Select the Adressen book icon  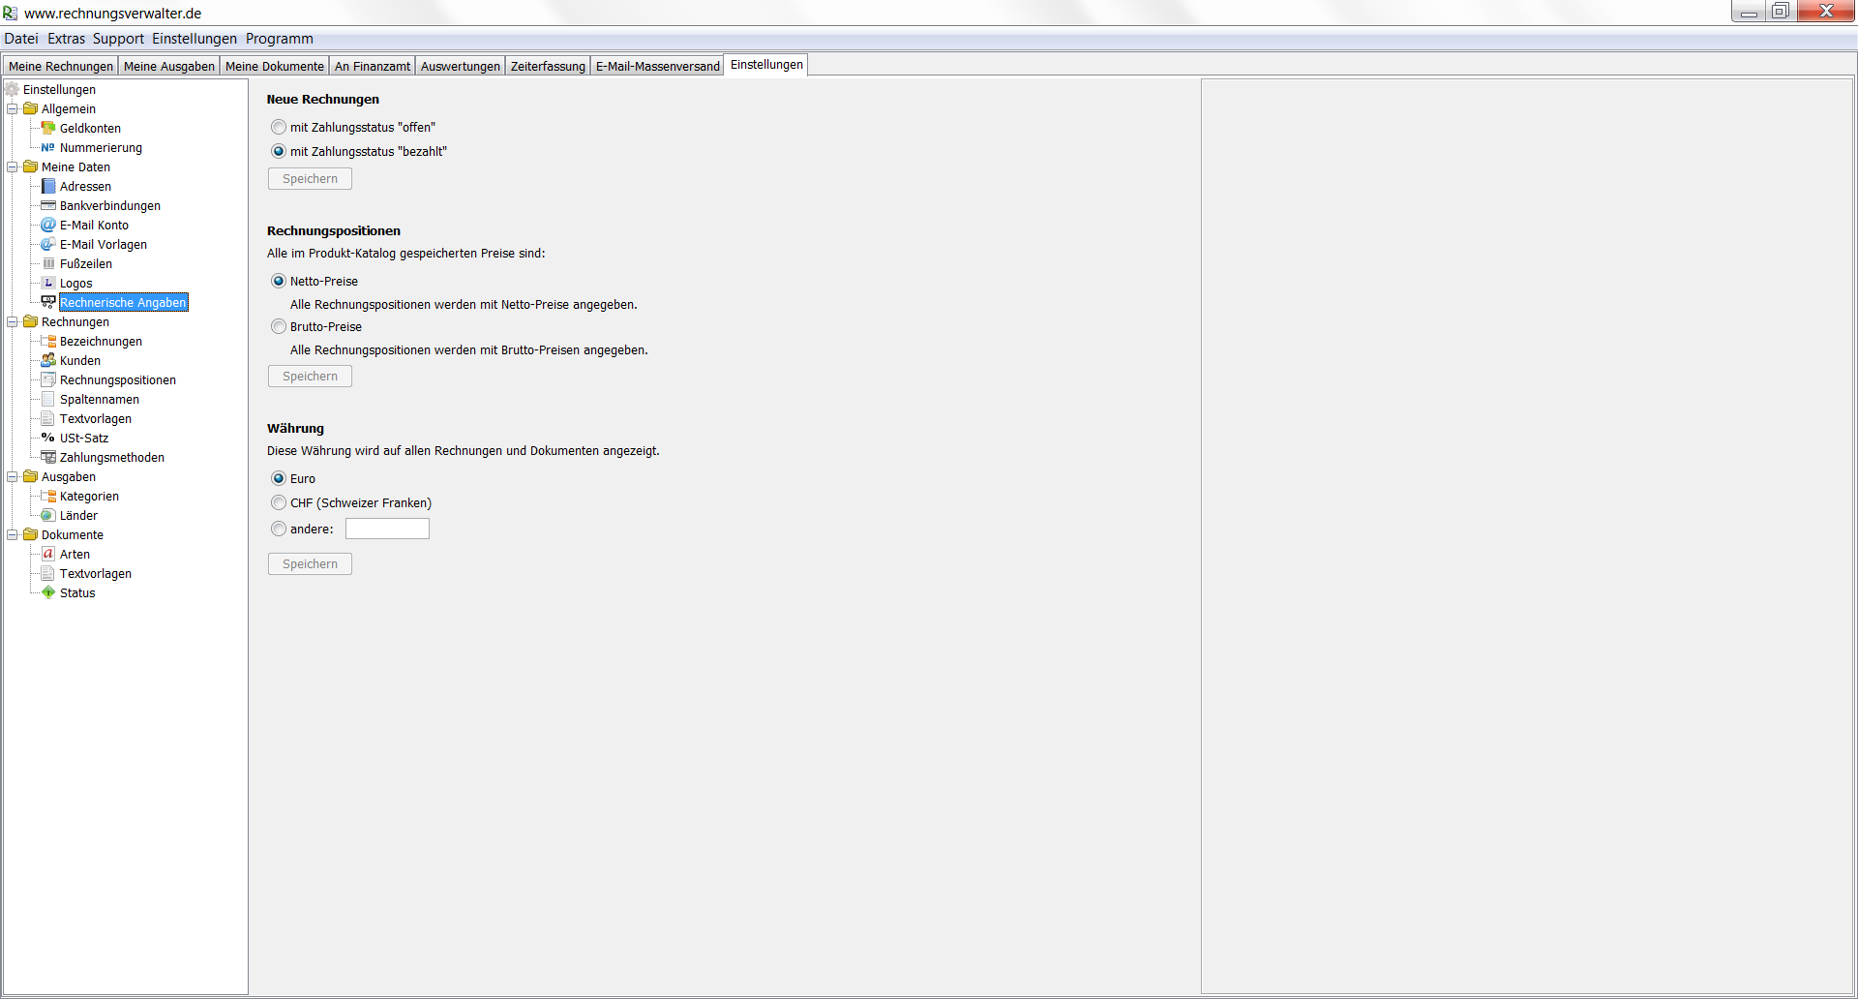(48, 186)
